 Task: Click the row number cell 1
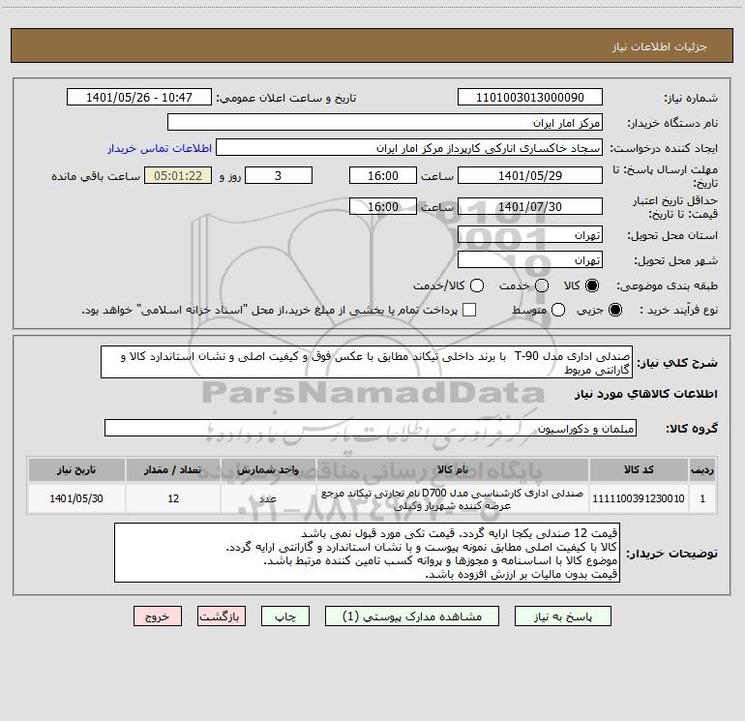coord(702,498)
